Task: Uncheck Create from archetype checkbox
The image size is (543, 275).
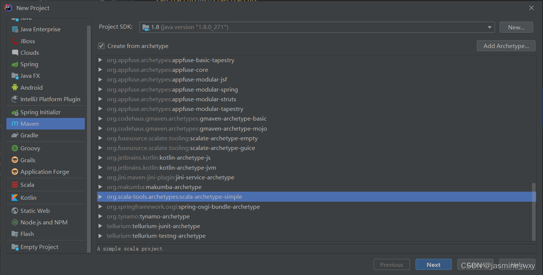Action: (x=101, y=46)
